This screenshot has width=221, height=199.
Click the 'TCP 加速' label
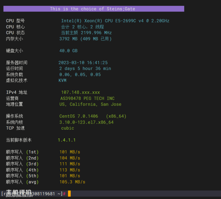click(x=15, y=128)
